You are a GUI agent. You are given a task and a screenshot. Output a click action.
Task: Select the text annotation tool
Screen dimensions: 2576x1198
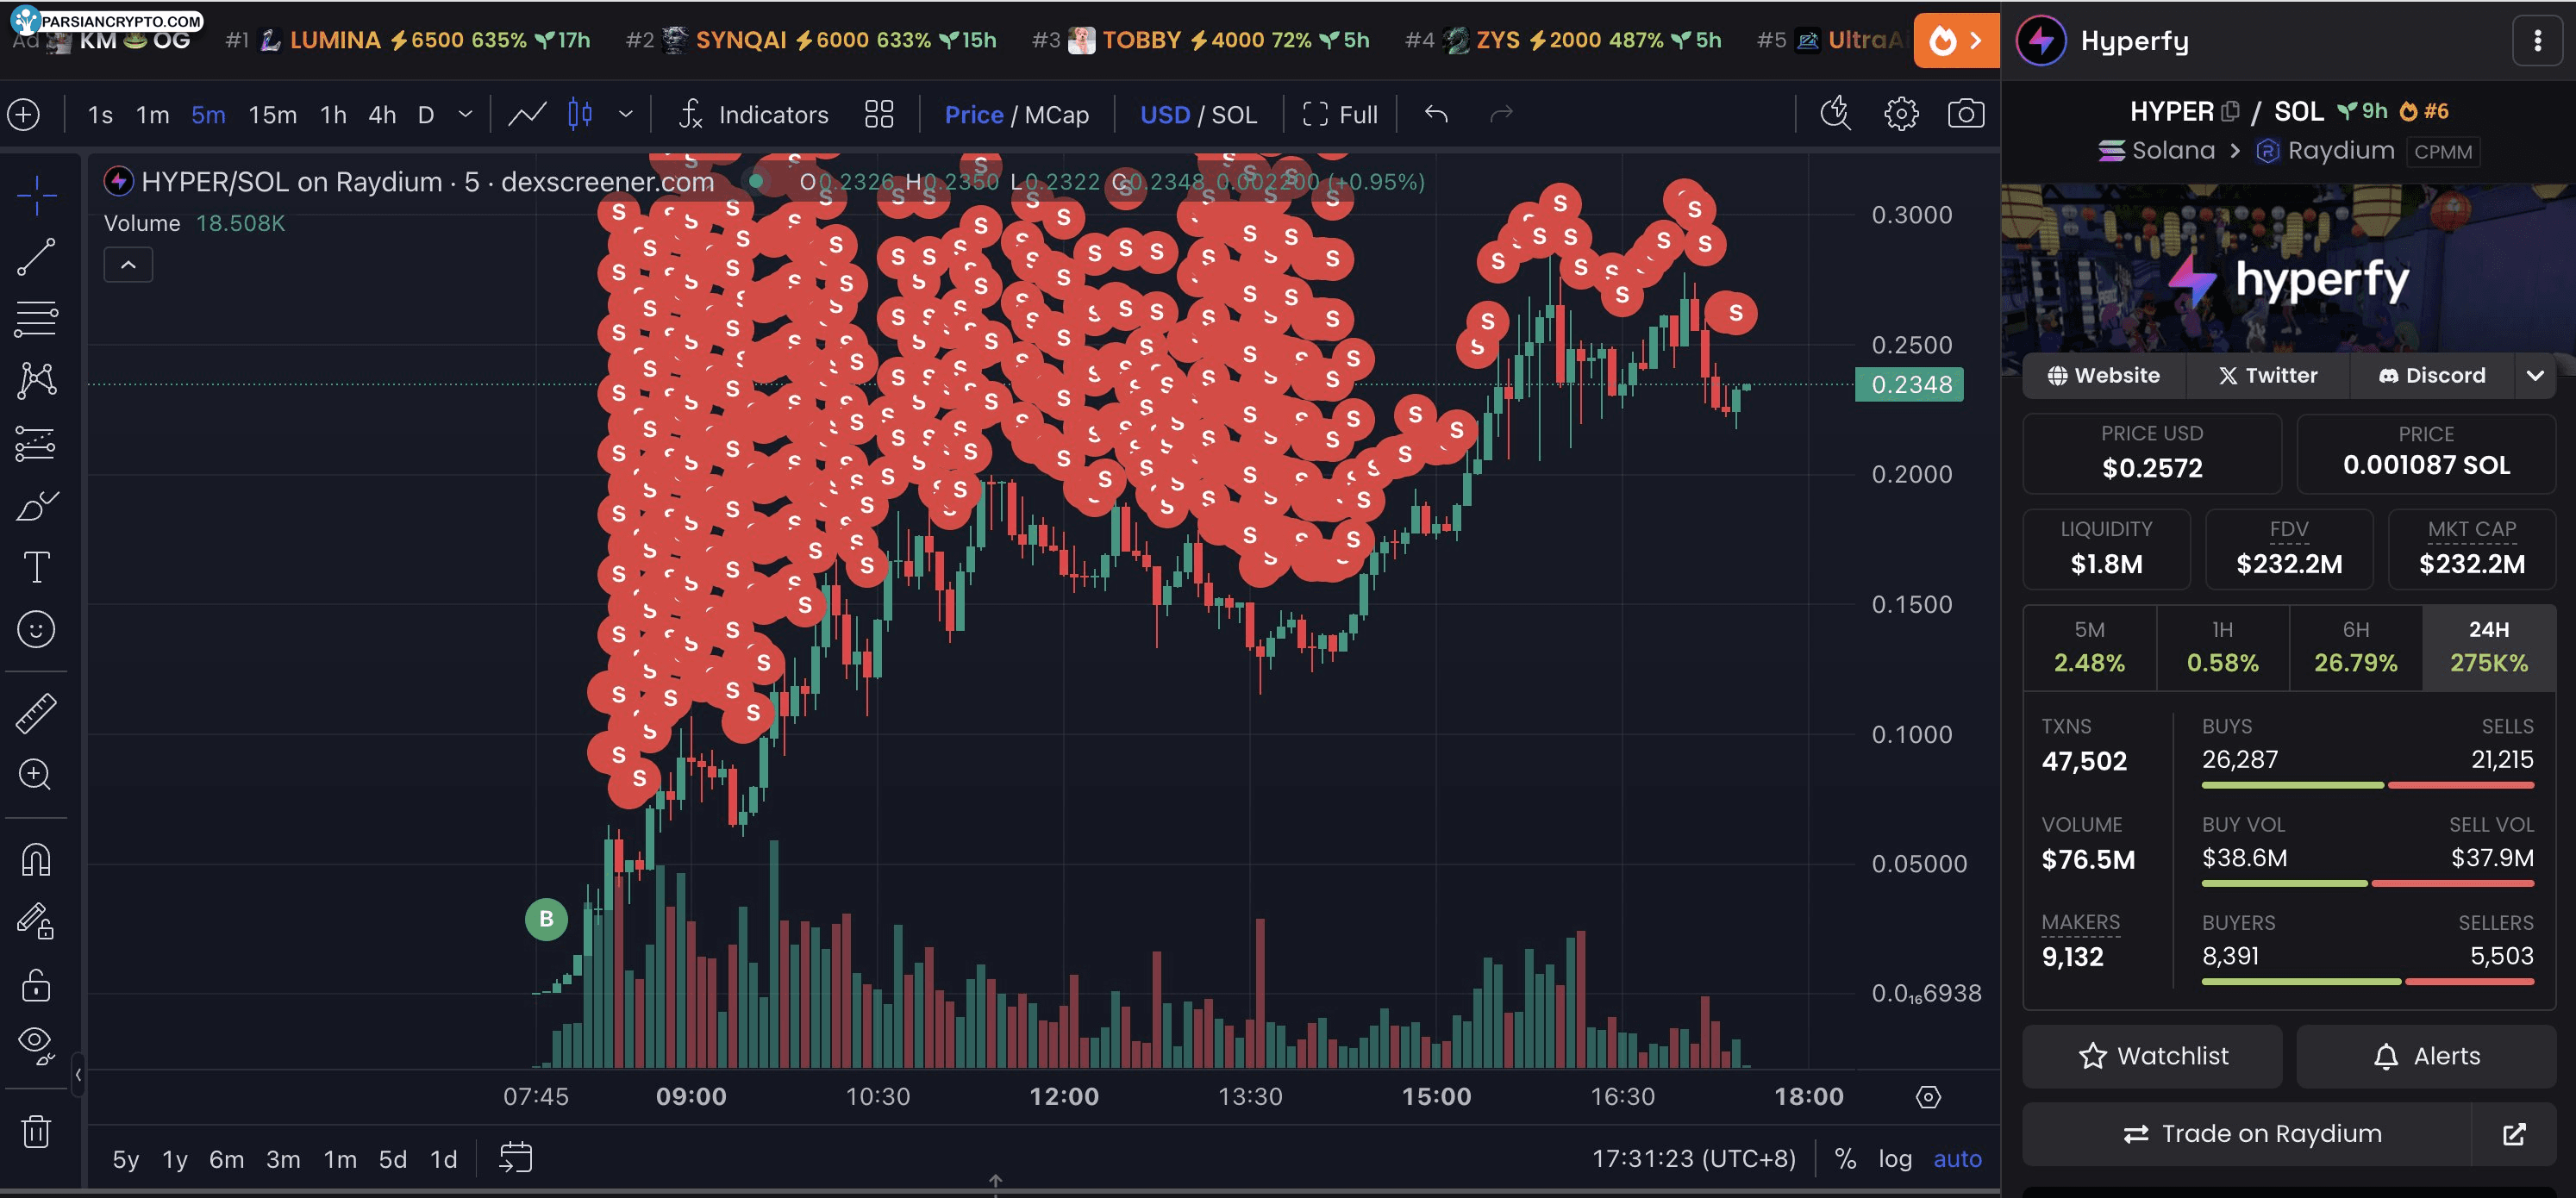[36, 567]
